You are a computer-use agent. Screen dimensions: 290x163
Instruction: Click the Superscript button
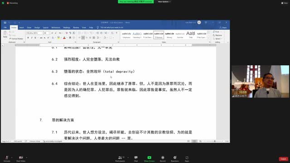click(x=48, y=38)
